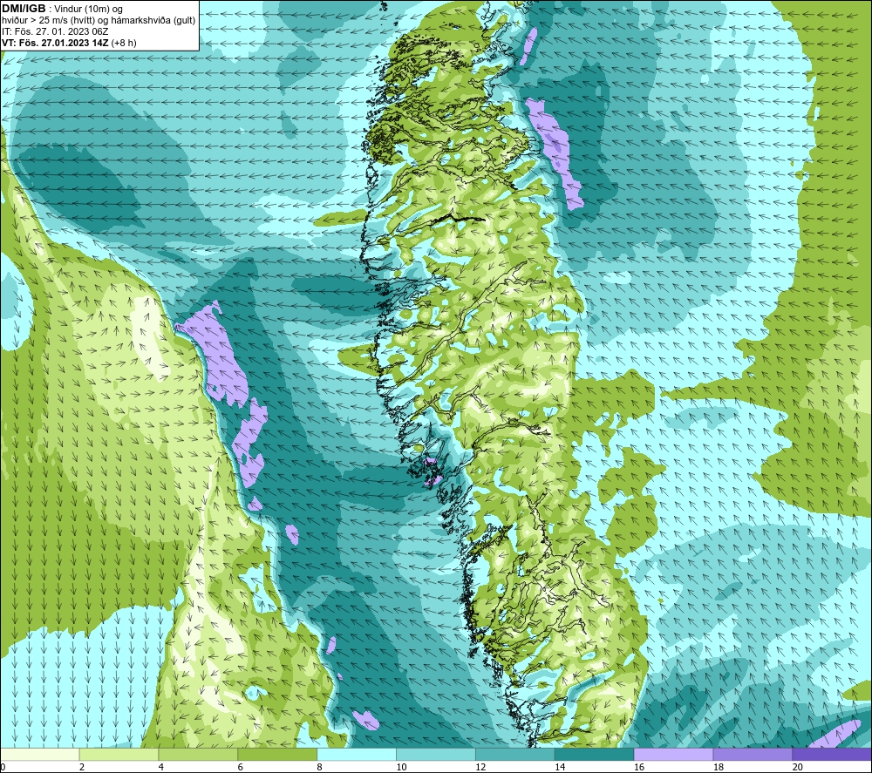This screenshot has height=773, width=872.
Task: Click the 0–2 m/s palest legend swatch
Action: click(40, 755)
